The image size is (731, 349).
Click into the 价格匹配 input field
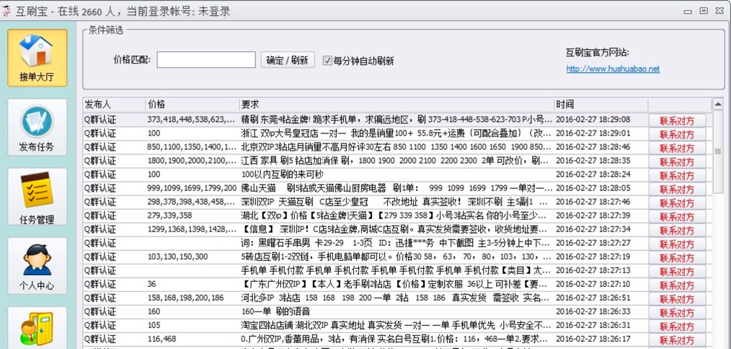[206, 60]
